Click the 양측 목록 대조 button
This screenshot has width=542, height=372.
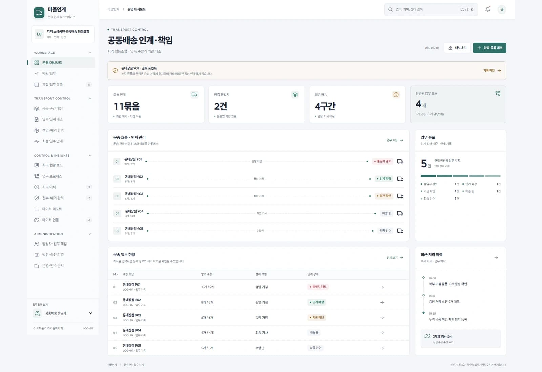coord(489,48)
